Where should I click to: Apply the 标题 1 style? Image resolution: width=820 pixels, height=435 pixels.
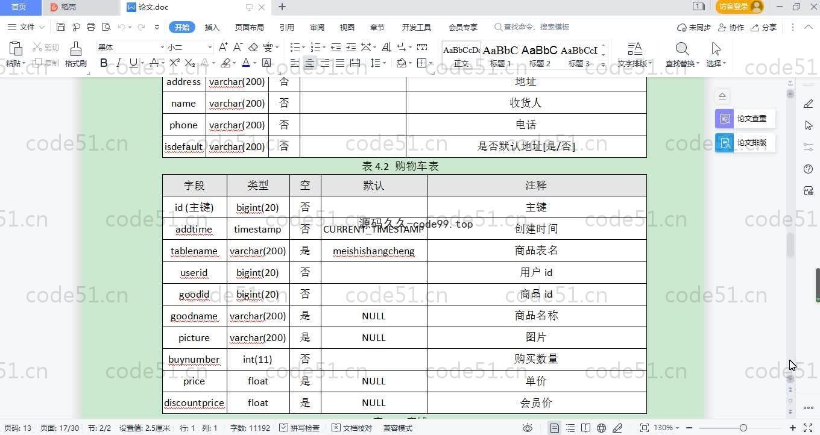tap(500, 55)
